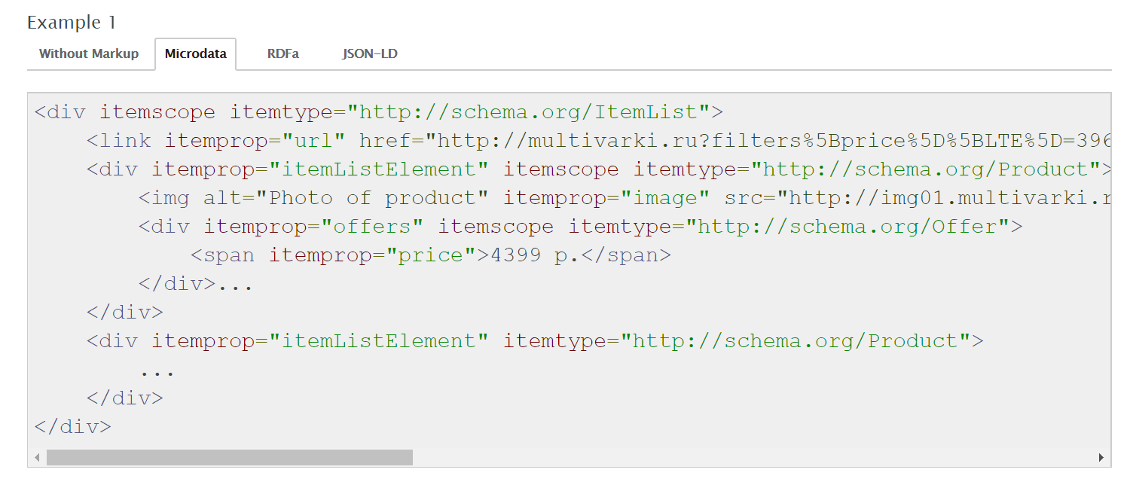Viewport: 1130px width, 488px height.
Task: Click the right scroll arrow of the code box
Action: [x=1101, y=457]
